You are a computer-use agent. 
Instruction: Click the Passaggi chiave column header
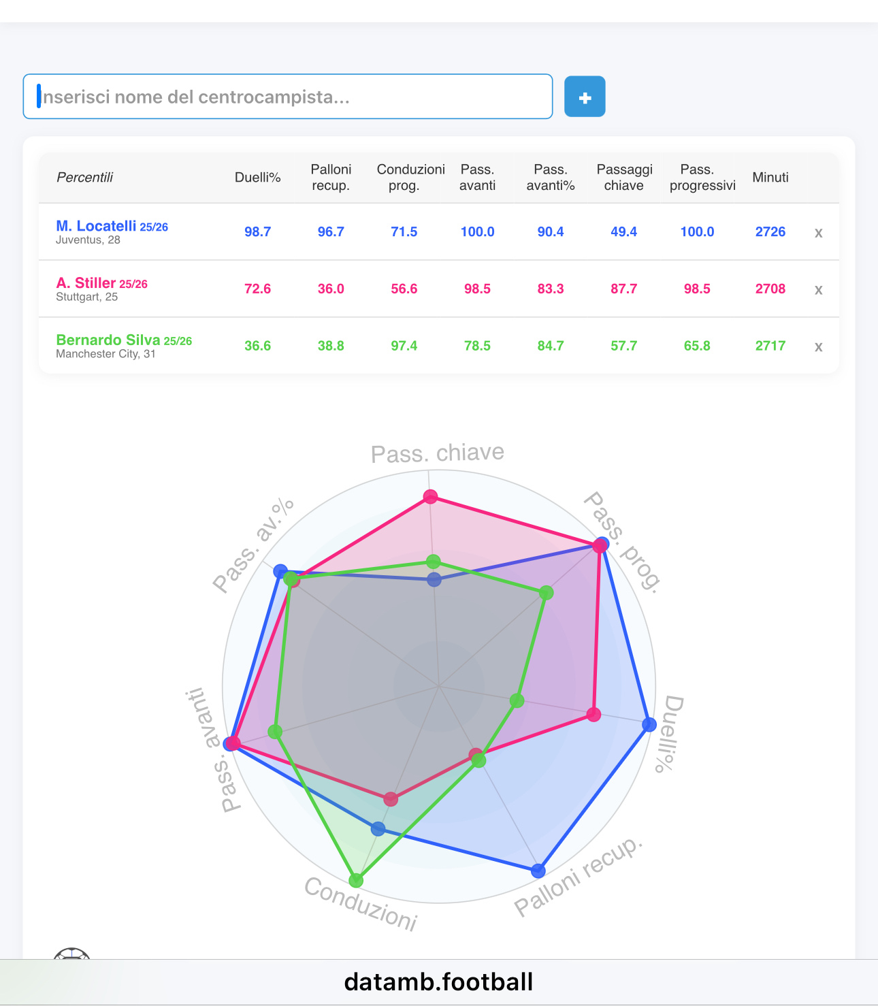click(x=624, y=178)
